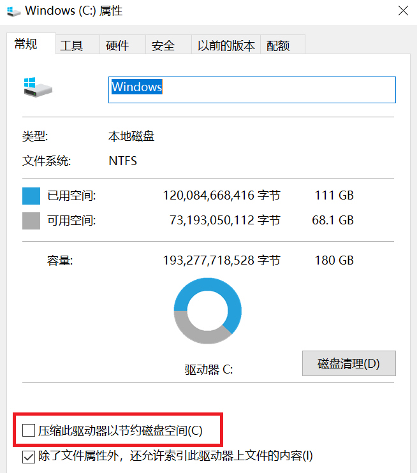Click the 120,084,668,416 字节 used value
417x473 pixels.
[x=222, y=196]
